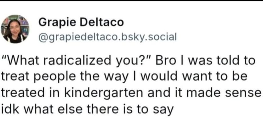Open the Grapie Deltaco display name
Viewport: 263px width, 134px height.
[81, 22]
